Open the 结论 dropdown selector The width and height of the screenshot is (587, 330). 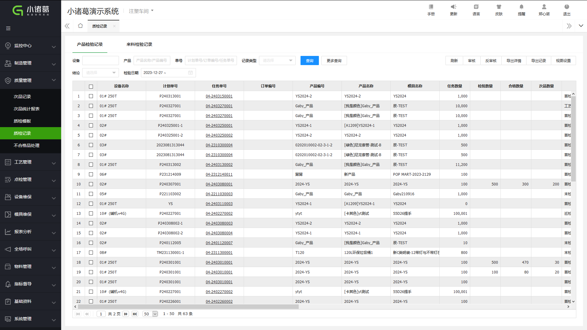pos(101,73)
